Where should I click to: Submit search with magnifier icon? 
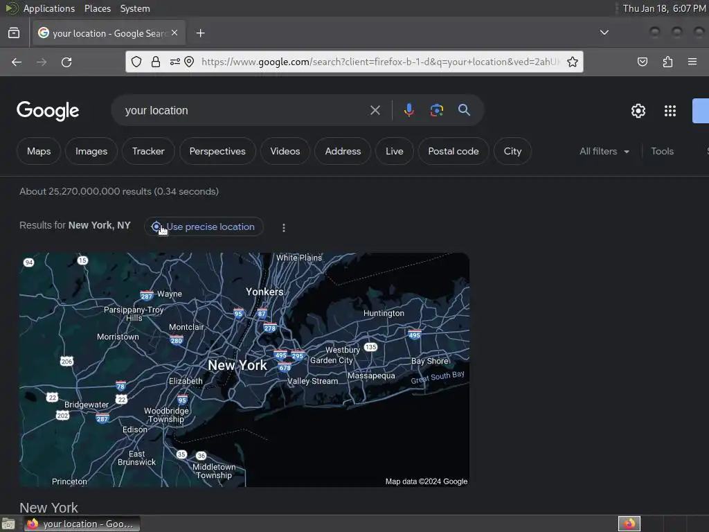[464, 110]
